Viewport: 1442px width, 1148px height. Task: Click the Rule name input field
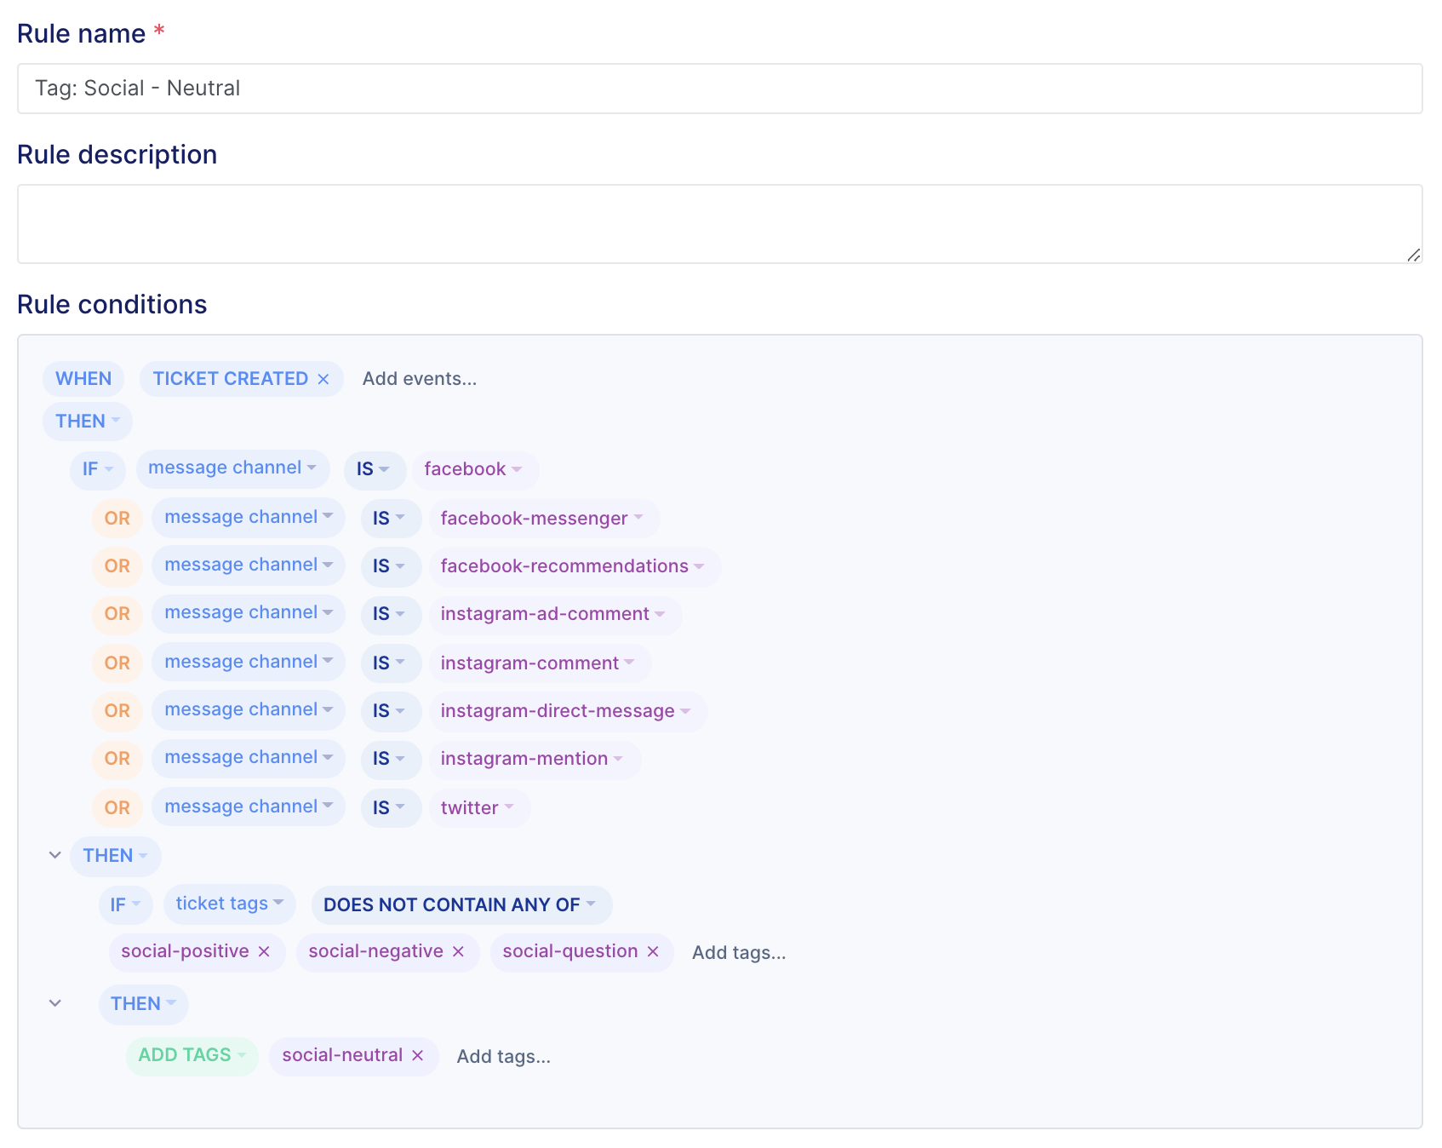click(720, 89)
